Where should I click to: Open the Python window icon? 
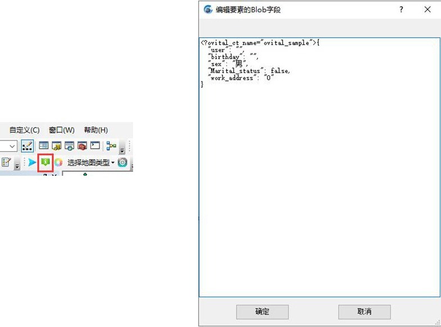pyautogui.click(x=95, y=146)
